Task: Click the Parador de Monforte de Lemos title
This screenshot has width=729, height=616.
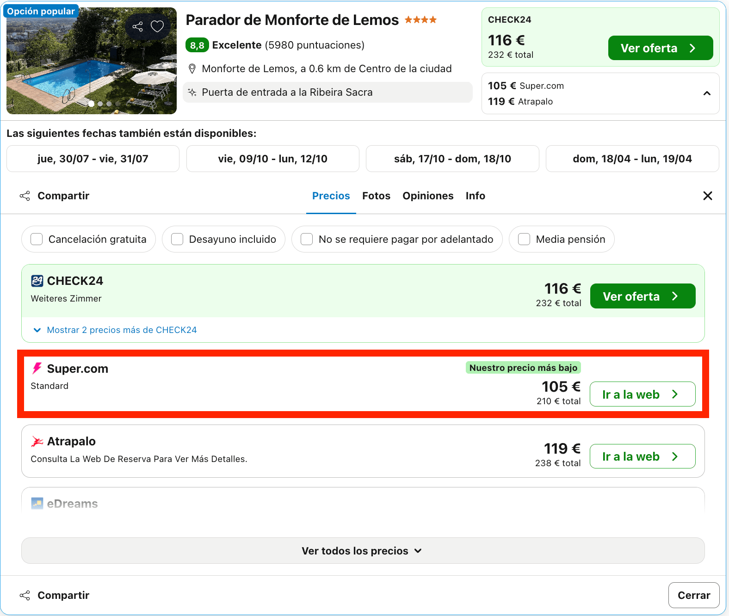Action: coord(292,20)
